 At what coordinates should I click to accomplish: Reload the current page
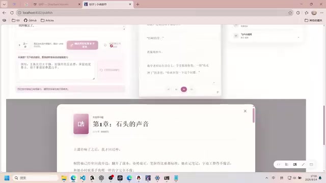(x=12, y=13)
